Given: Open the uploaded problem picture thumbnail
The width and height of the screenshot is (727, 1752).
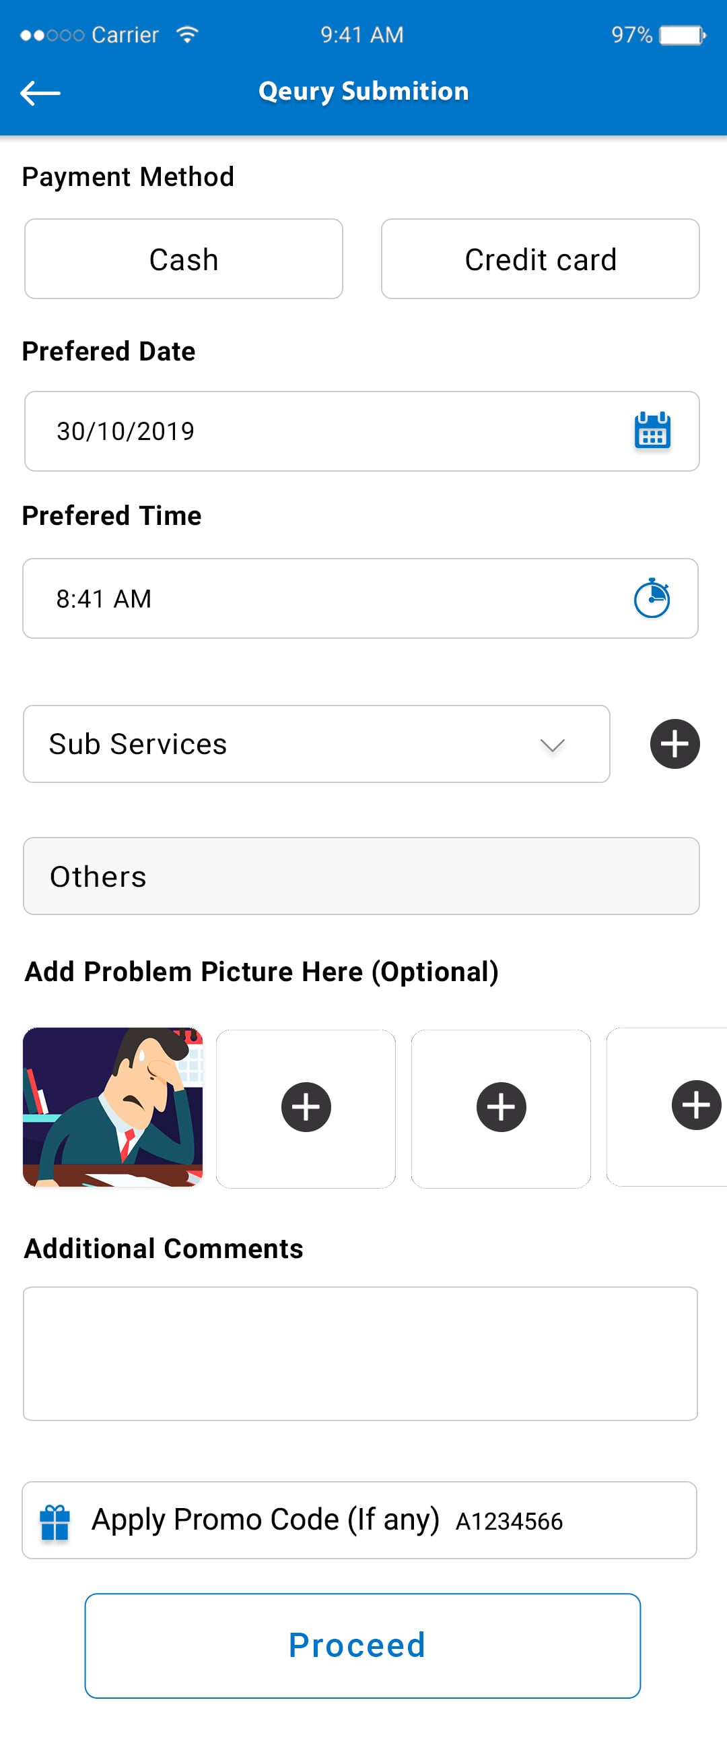Looking at the screenshot, I should pyautogui.click(x=113, y=1106).
